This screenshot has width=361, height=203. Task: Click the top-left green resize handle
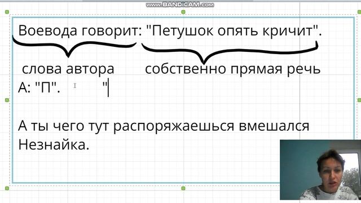(x=7, y=12)
